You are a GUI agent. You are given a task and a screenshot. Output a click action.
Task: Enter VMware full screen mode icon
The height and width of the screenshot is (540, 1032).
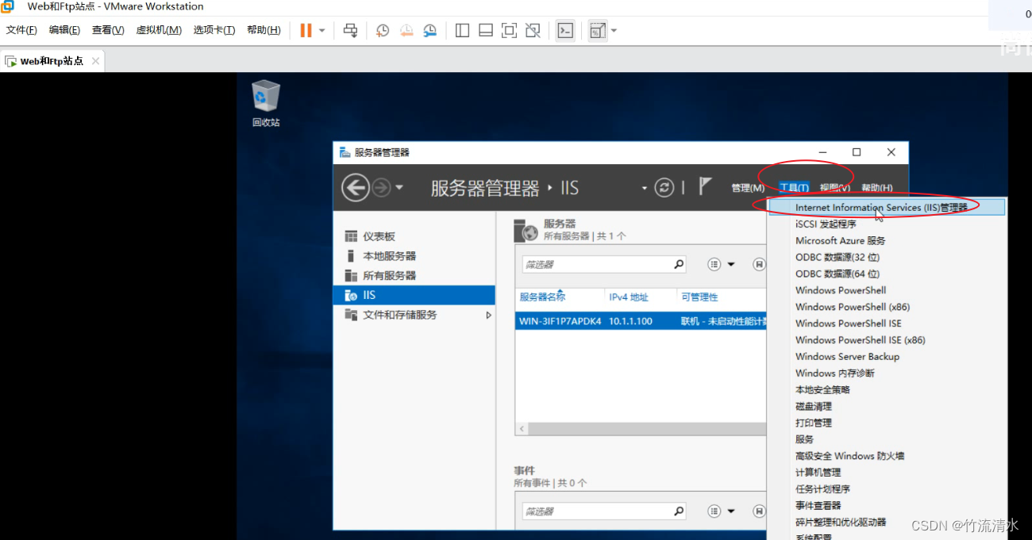coord(510,31)
